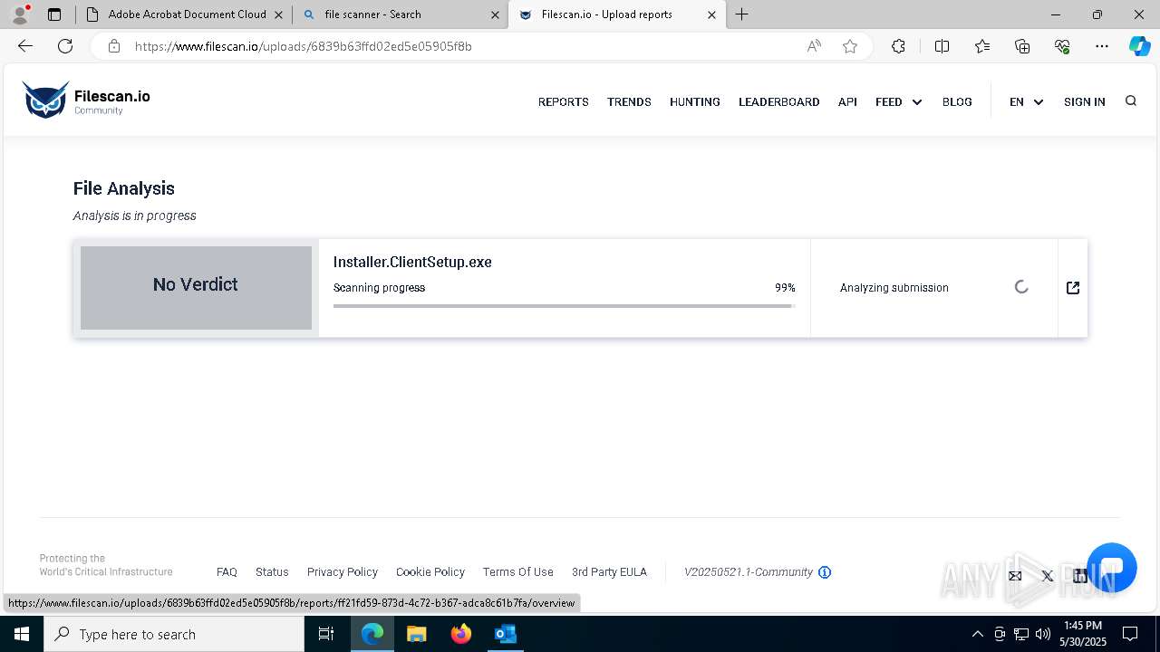Open Edge Settings and more menu
The width and height of the screenshot is (1160, 652).
(1102, 46)
